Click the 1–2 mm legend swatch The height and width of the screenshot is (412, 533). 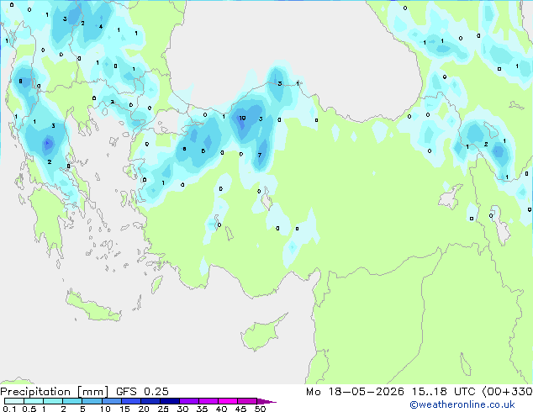point(53,401)
